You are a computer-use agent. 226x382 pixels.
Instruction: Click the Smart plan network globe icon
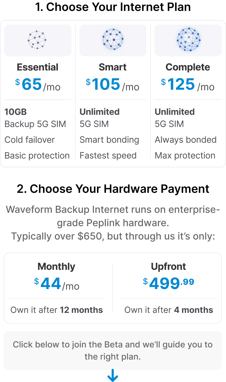click(x=113, y=40)
